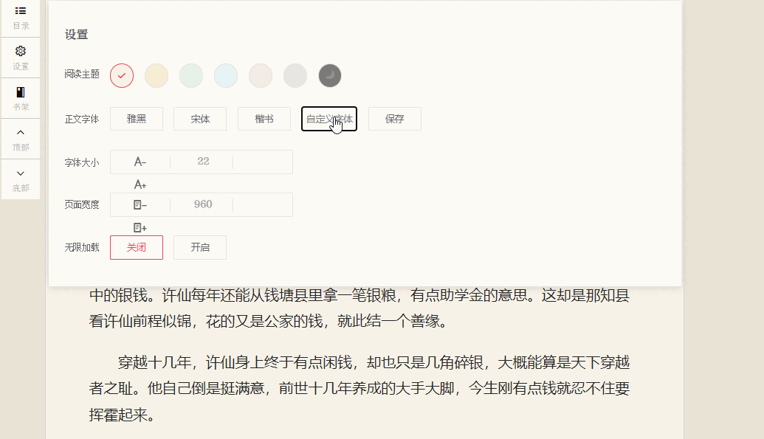Open the 目录 table of contents sidebar
This screenshot has height=439, width=764.
[21, 17]
